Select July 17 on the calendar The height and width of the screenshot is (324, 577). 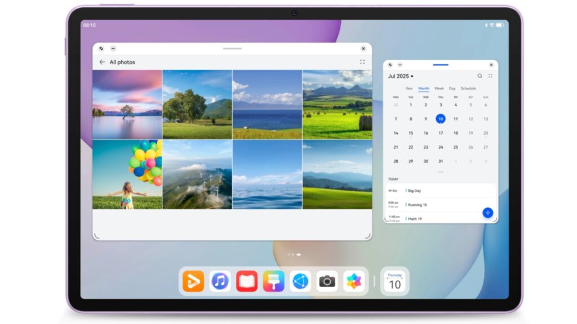[x=441, y=133]
